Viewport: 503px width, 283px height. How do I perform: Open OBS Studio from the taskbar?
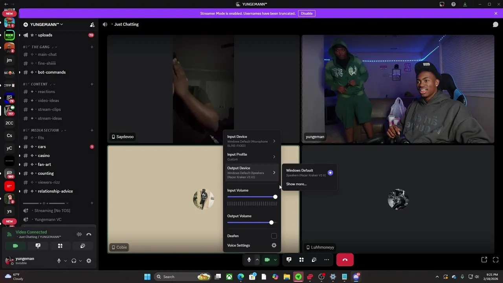tap(321, 277)
